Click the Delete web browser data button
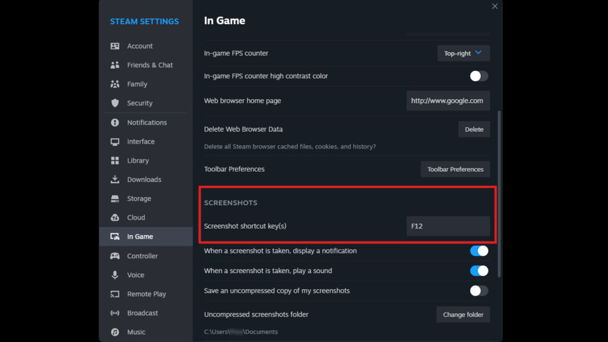Viewport: 608px width, 342px height. (474, 129)
